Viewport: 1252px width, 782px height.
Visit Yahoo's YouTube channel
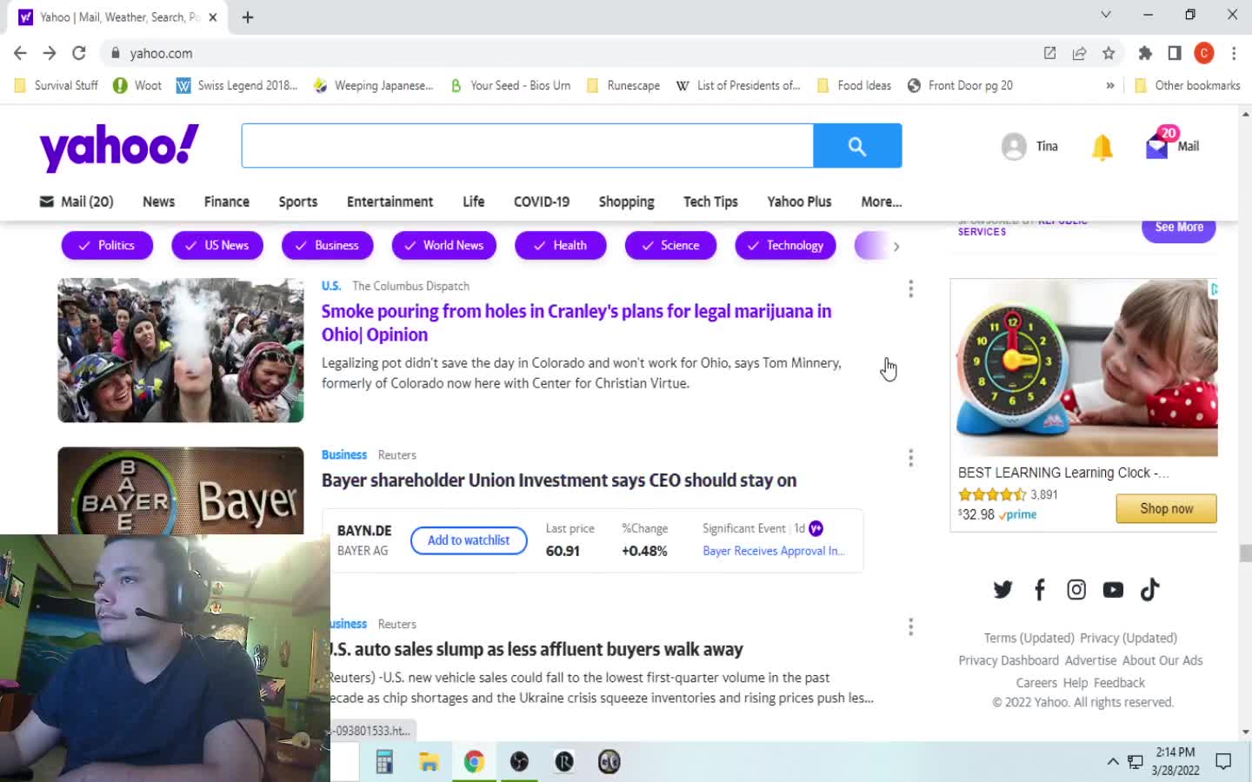[x=1113, y=590]
